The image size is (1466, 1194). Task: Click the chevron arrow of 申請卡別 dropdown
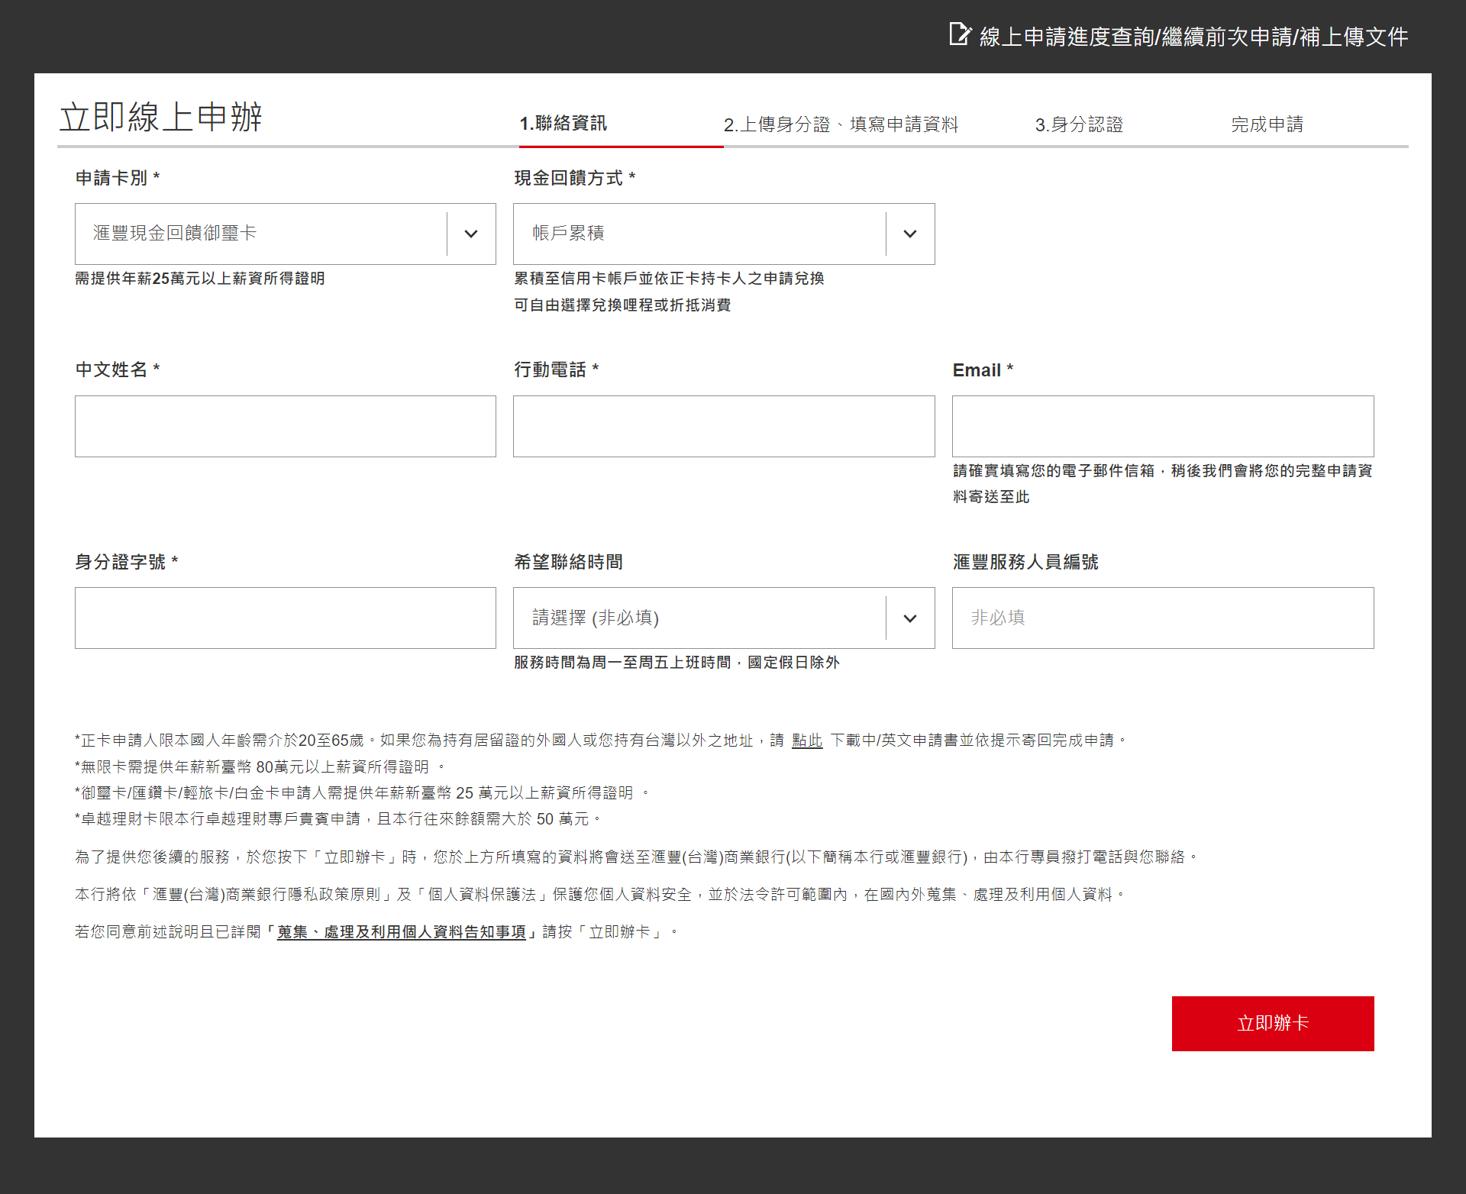click(471, 234)
